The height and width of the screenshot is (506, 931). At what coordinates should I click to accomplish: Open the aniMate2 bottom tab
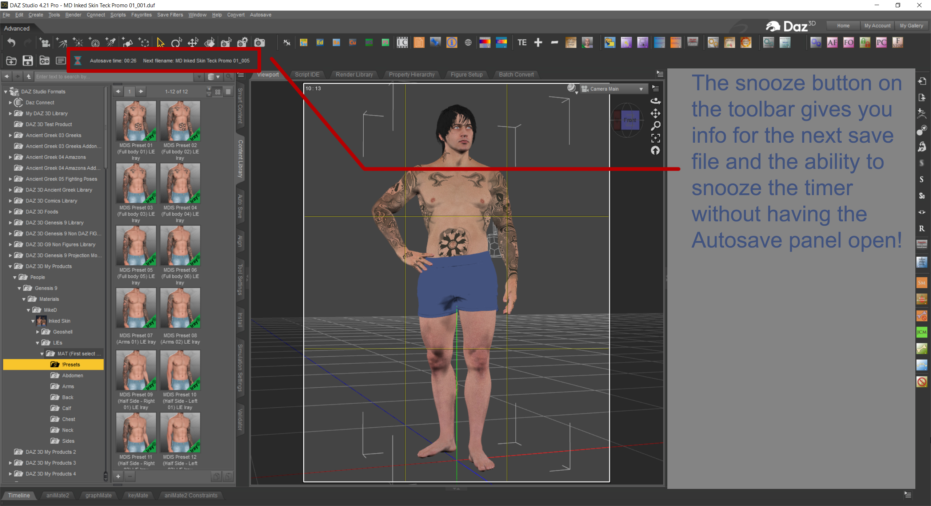57,495
